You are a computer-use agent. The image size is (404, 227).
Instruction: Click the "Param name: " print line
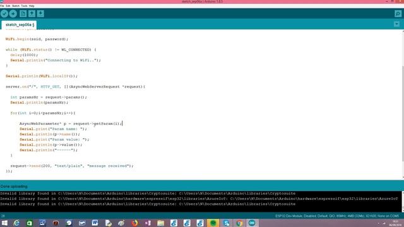point(53,129)
